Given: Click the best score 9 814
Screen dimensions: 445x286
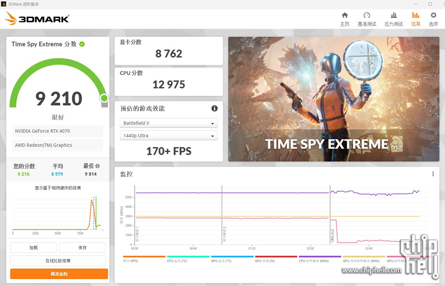Looking at the screenshot, I should click(91, 174).
